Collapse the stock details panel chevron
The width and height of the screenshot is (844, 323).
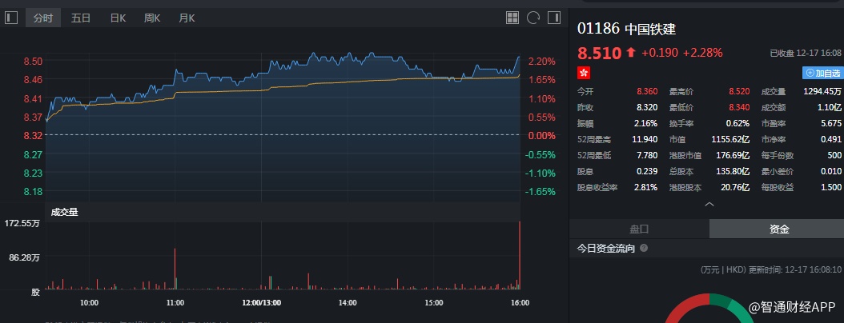(x=709, y=205)
